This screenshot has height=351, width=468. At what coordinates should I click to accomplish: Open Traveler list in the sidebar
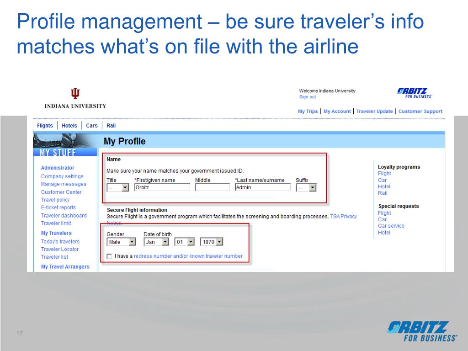pos(54,257)
